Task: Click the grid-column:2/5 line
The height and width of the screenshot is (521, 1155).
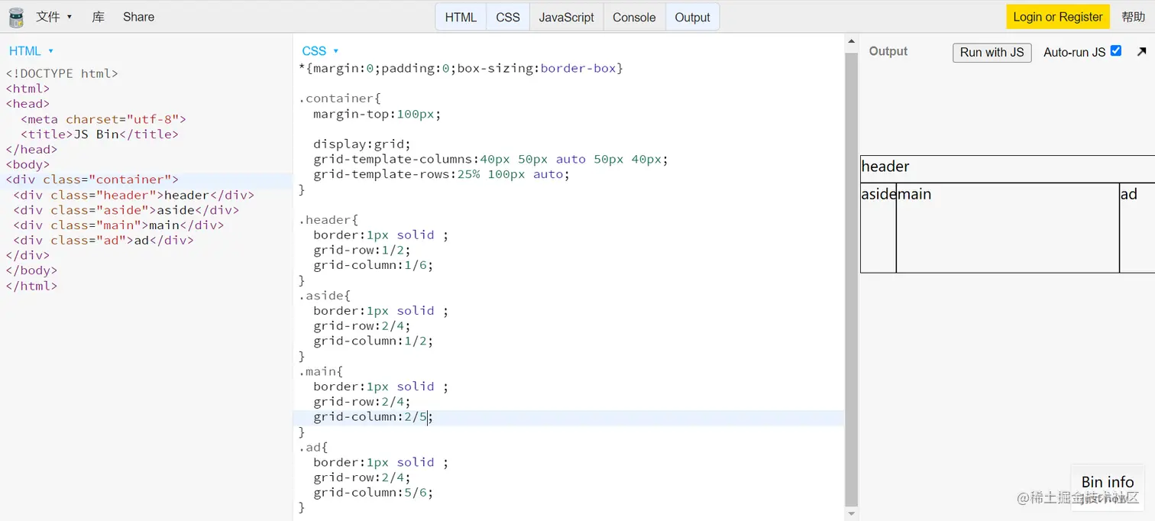Action: [373, 416]
